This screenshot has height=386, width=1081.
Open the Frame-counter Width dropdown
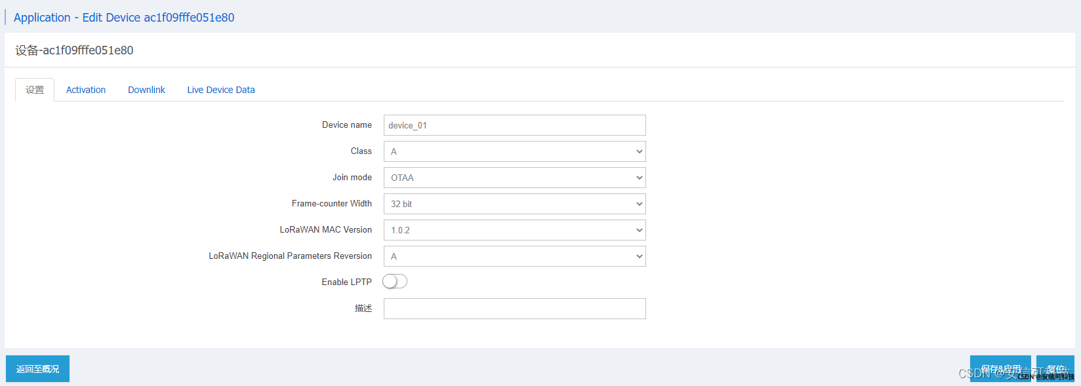click(x=514, y=204)
